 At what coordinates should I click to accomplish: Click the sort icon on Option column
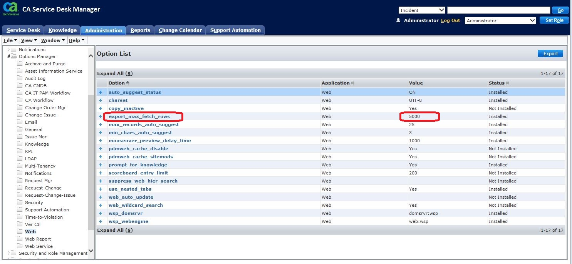click(128, 83)
